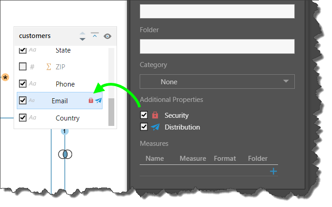This screenshot has height=207, width=332.
Task: Uncheck the Distribution property checkbox
Action: (144, 127)
